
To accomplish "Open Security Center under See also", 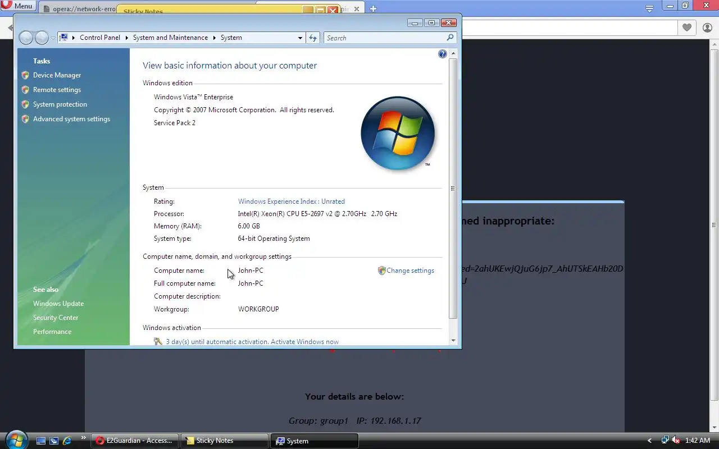I will pos(56,318).
